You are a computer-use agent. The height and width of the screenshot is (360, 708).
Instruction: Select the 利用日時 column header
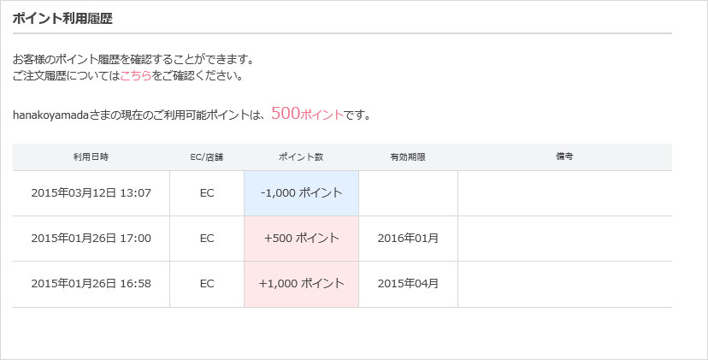tap(91, 157)
